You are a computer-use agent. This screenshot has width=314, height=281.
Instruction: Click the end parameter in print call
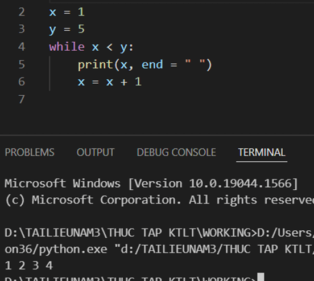(152, 64)
